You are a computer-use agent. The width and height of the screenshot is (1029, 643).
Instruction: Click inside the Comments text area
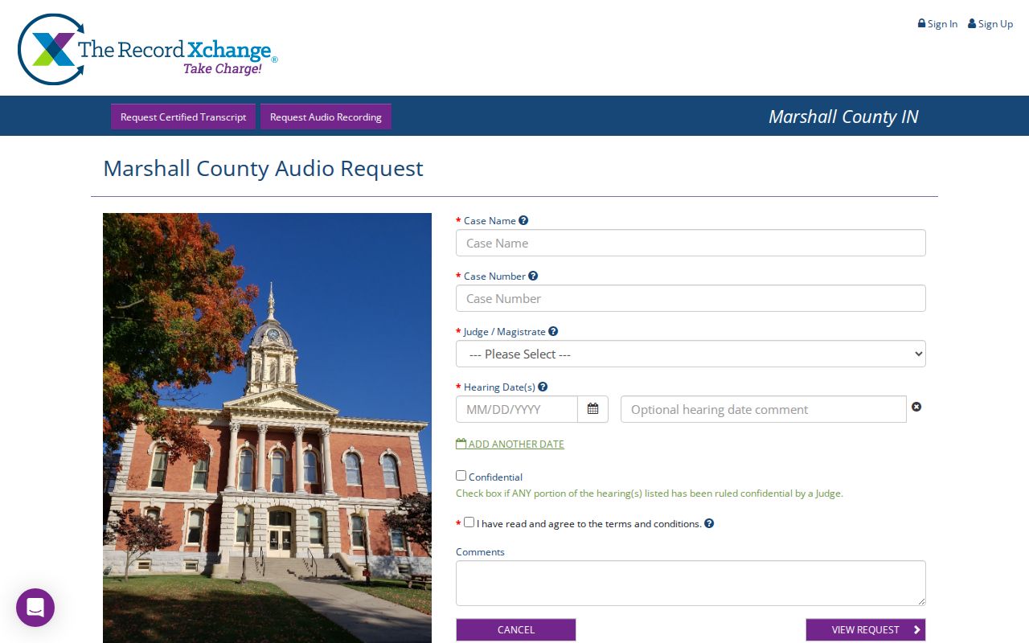691,583
